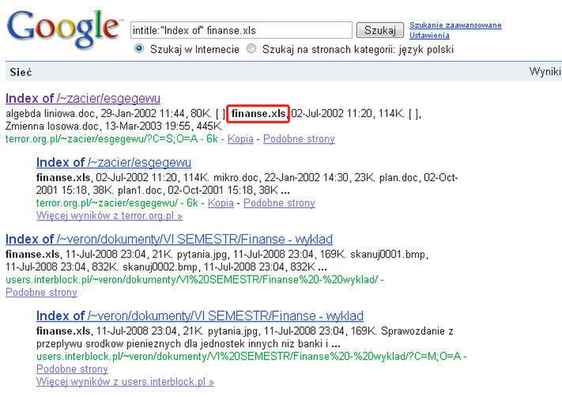Click snippet text 'Sprawozdanie z'

[417, 331]
